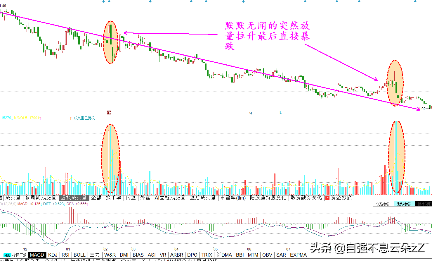432x261 pixels.
Task: Show the SAR indicator
Action: click(281, 255)
